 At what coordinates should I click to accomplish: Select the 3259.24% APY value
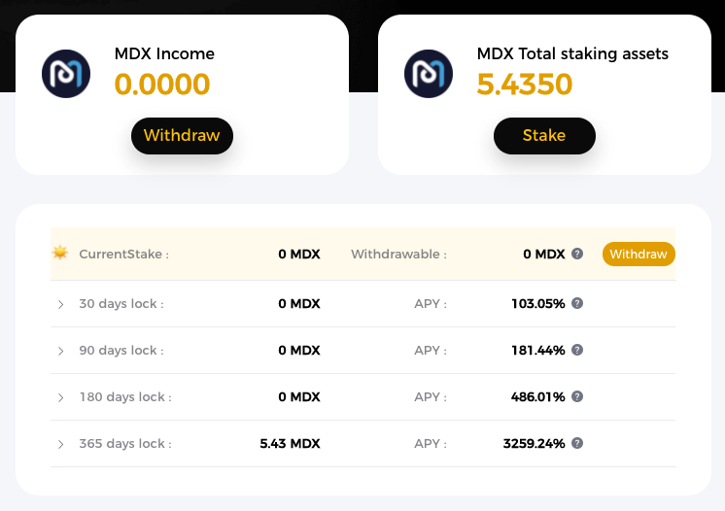(x=535, y=444)
